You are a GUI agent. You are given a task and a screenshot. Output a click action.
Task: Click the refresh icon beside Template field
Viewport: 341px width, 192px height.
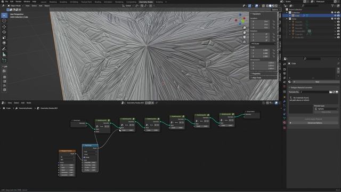point(334,92)
